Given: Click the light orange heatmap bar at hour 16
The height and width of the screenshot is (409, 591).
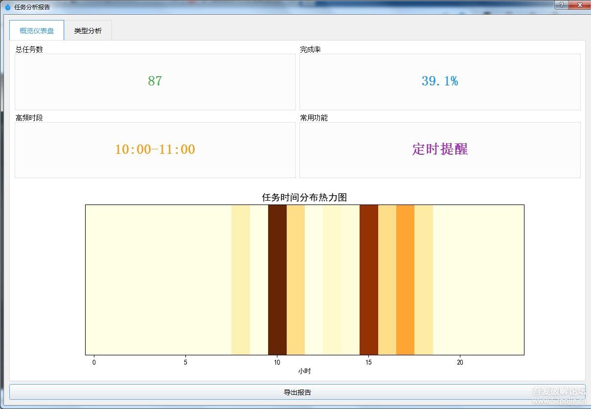Looking at the screenshot, I should click(x=387, y=280).
